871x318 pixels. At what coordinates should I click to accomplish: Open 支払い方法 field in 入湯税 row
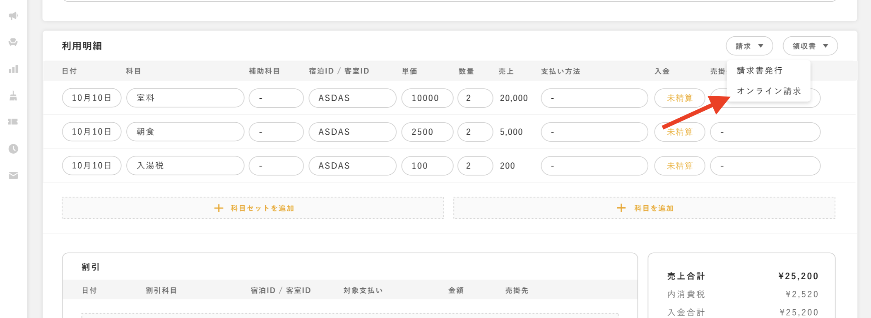click(594, 166)
